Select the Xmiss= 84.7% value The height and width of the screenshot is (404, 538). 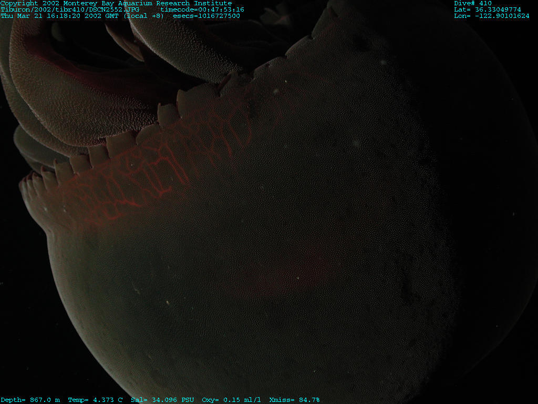coord(294,400)
